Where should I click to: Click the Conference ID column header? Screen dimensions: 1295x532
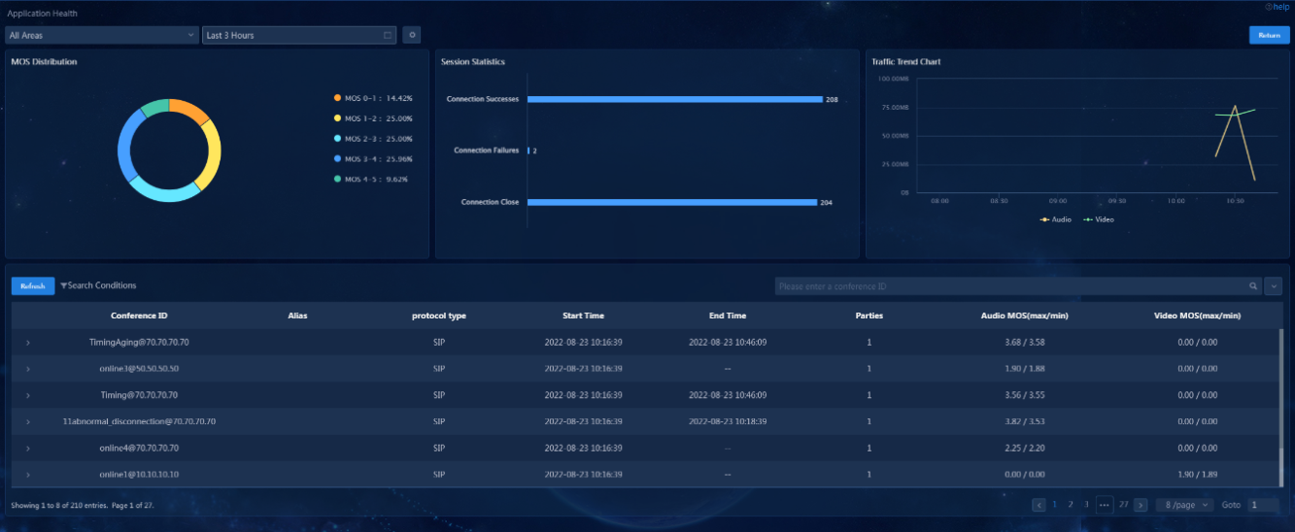tap(139, 316)
